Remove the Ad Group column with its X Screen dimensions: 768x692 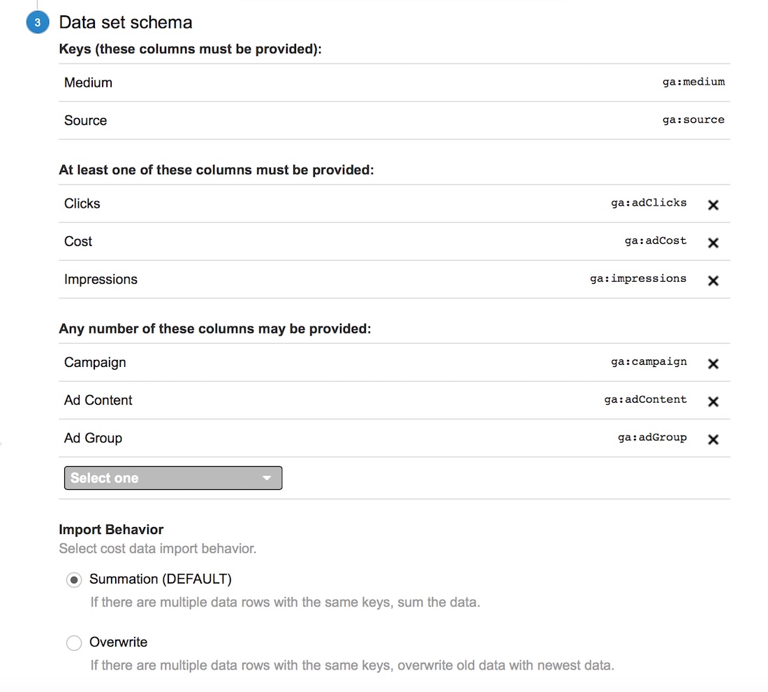click(713, 440)
